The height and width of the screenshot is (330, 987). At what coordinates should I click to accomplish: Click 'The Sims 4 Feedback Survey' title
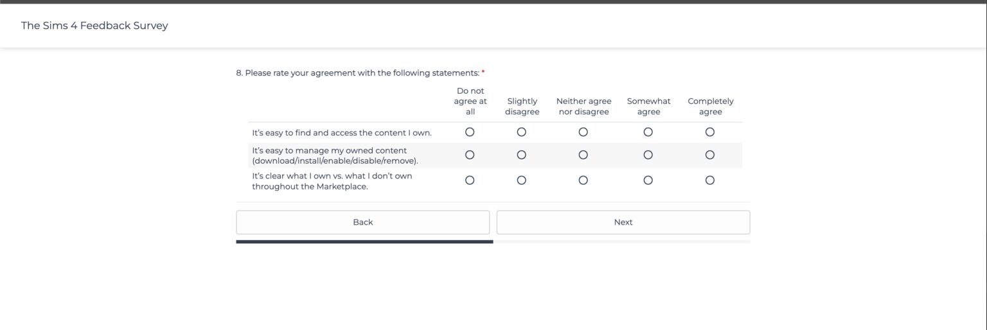click(94, 26)
